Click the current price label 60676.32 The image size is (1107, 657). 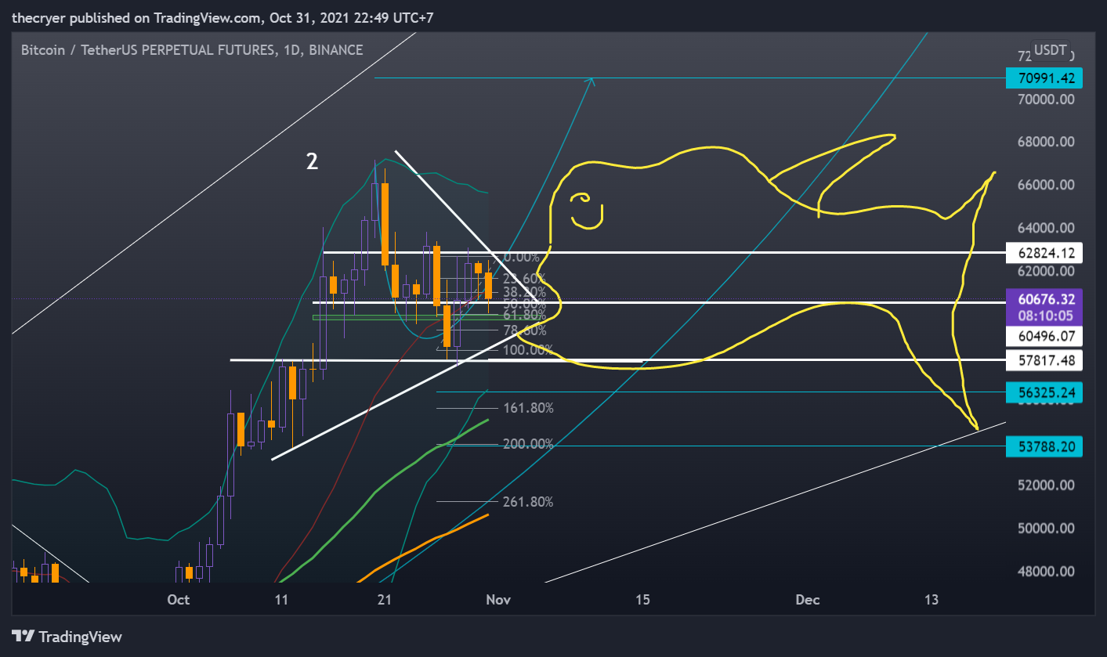click(x=1044, y=299)
